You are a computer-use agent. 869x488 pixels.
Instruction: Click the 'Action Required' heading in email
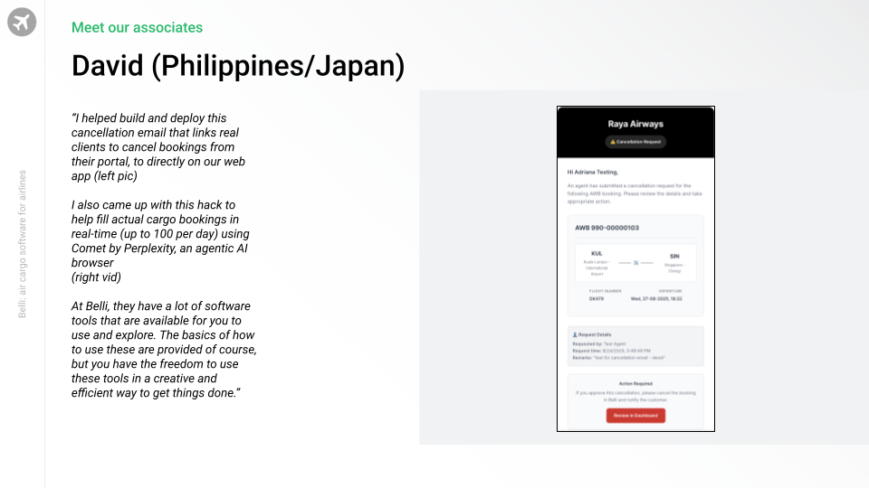635,383
